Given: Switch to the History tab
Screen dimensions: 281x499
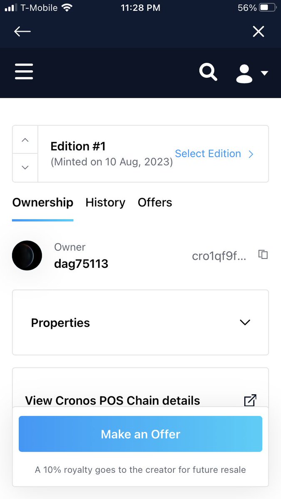Looking at the screenshot, I should [x=105, y=203].
